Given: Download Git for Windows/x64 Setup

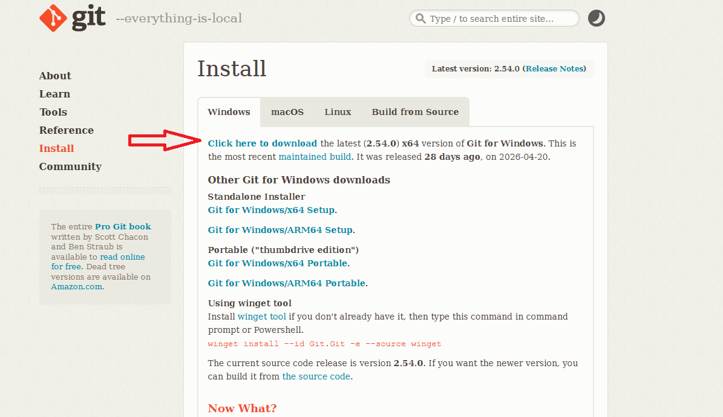Looking at the screenshot, I should (x=271, y=210).
